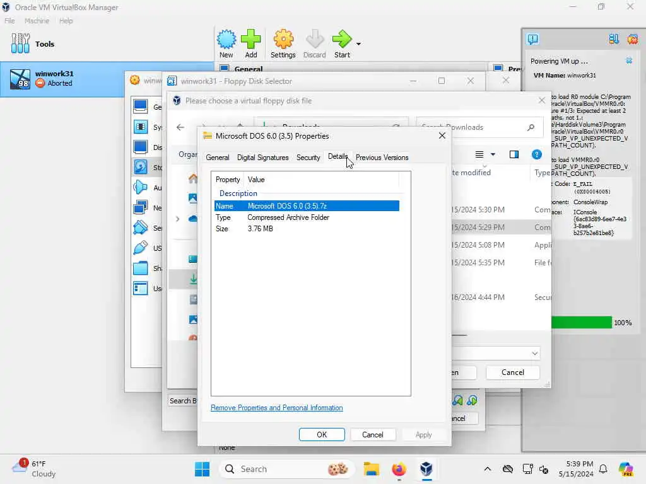Open Serial Ports settings category icon
The height and width of the screenshot is (484, 646).
pyautogui.click(x=141, y=228)
